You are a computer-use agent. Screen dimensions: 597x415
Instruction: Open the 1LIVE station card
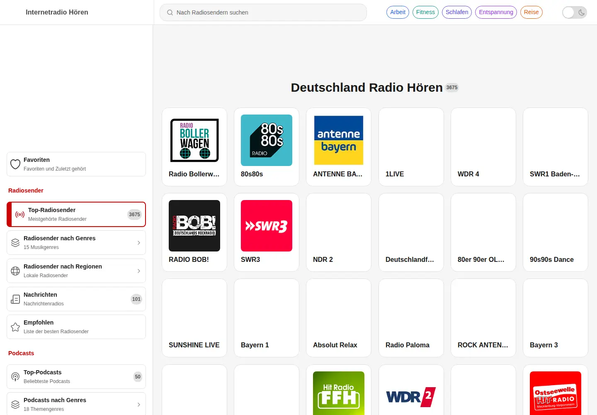tap(411, 147)
